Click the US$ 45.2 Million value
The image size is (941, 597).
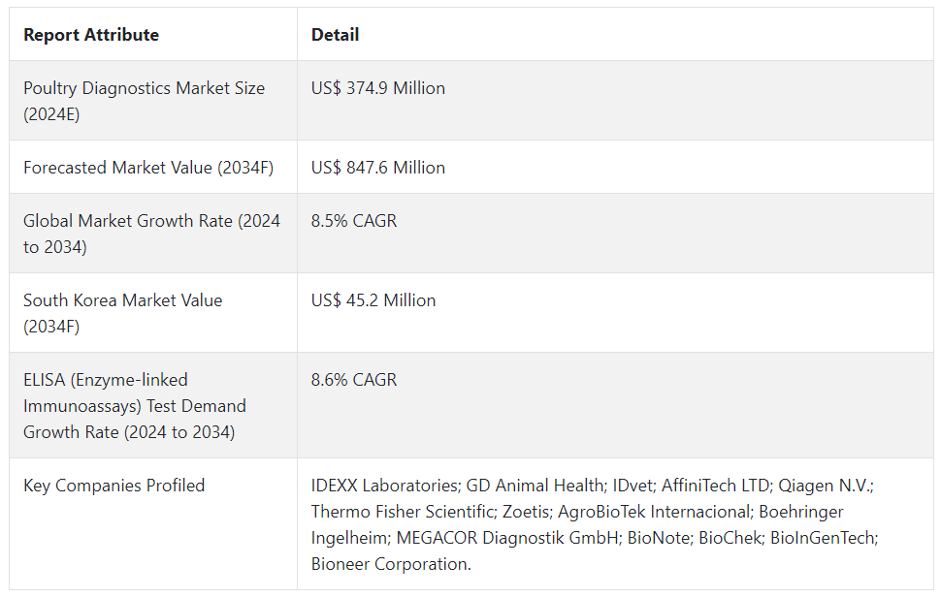click(x=373, y=300)
